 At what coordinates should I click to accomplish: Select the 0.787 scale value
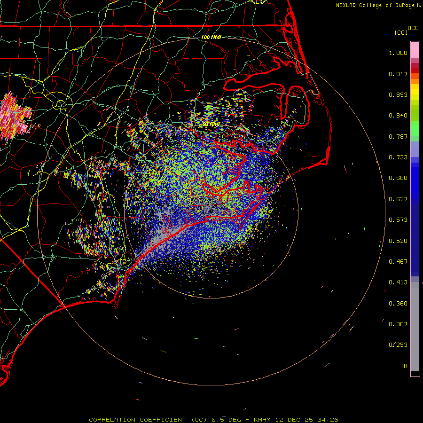tap(398, 136)
